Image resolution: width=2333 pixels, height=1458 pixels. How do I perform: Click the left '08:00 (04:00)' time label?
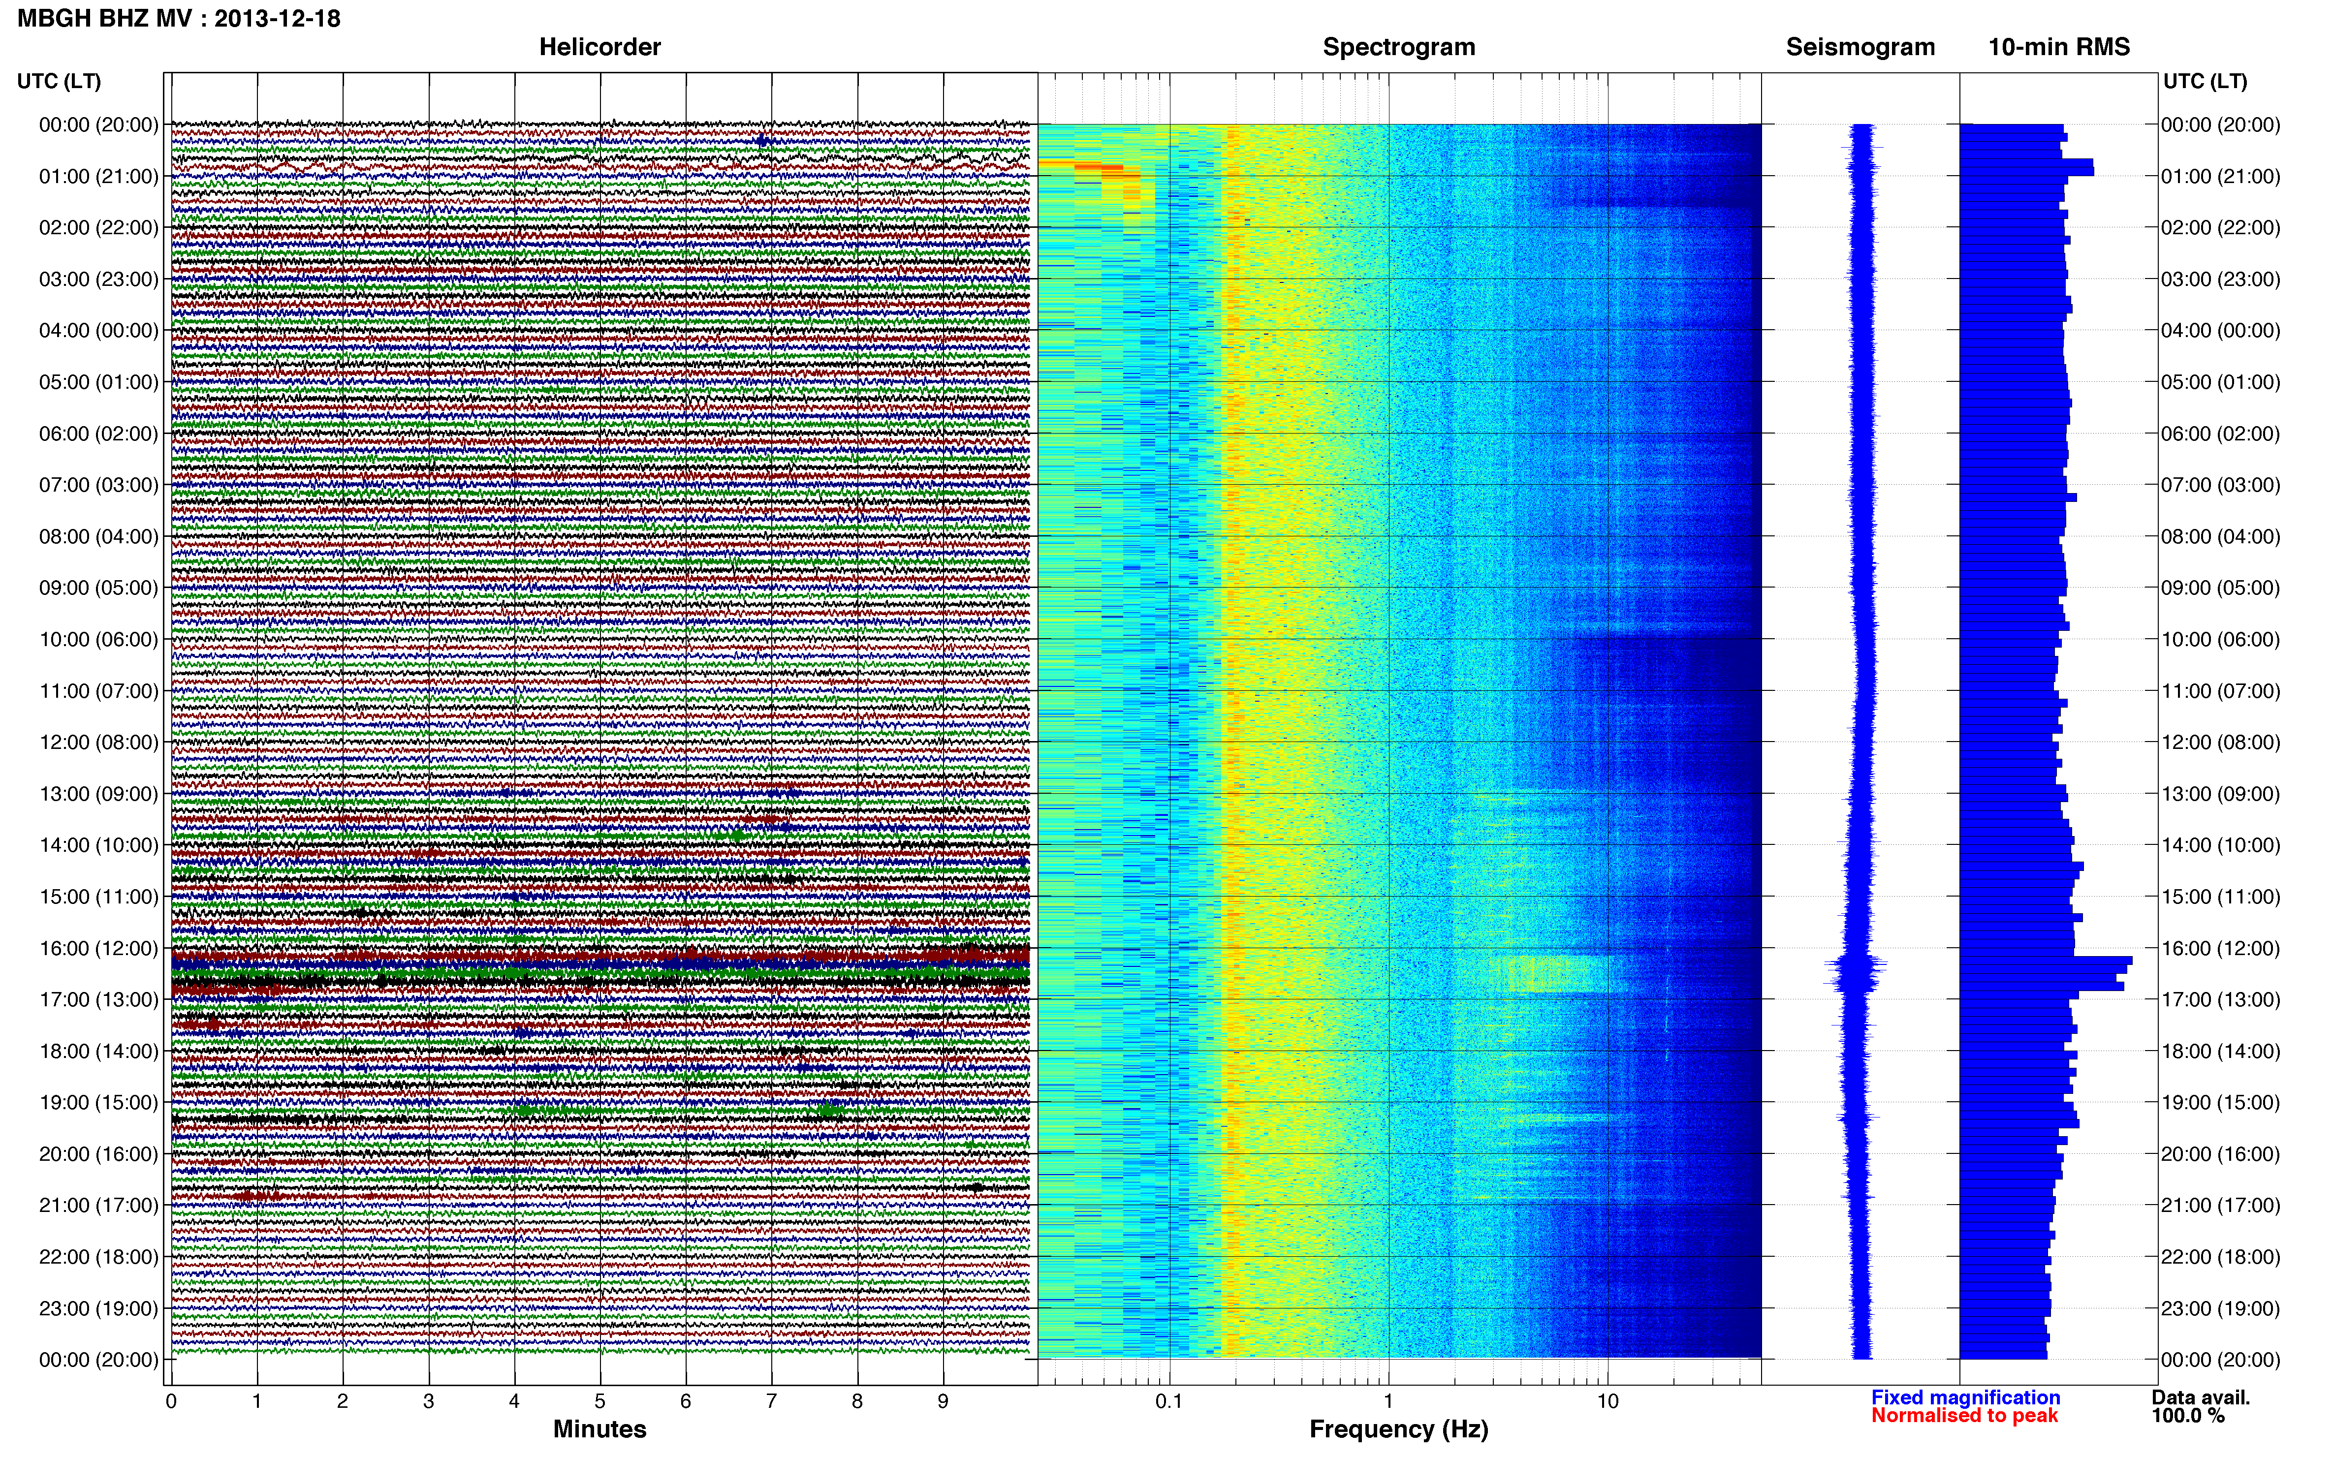98,536
